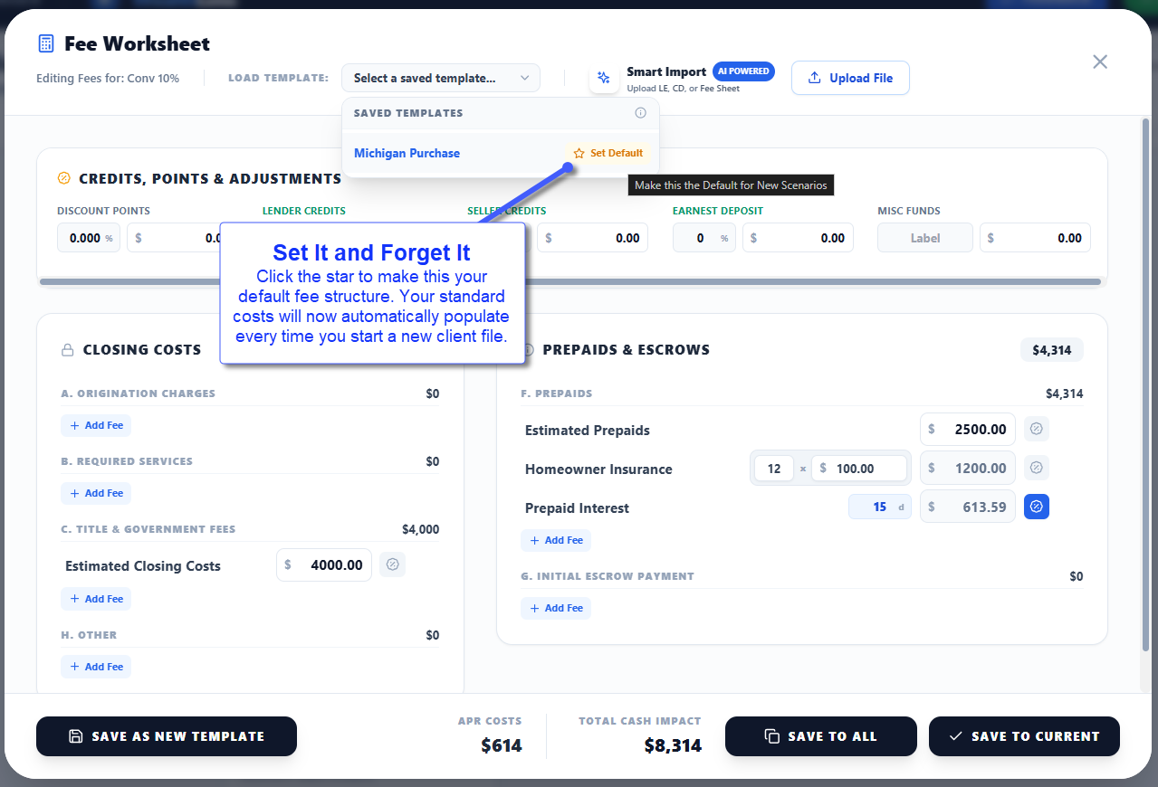Viewport: 1158px width, 787px height.
Task: Click Save To All button
Action: tap(821, 736)
